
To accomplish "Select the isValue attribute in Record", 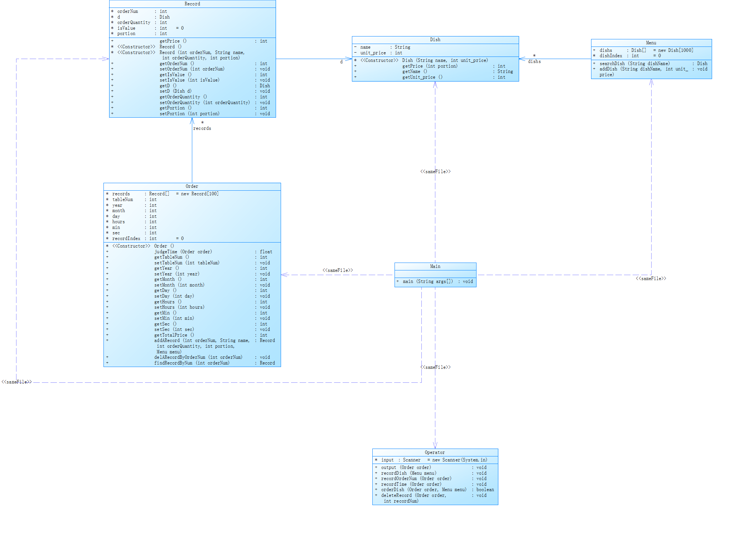I will 126,28.
